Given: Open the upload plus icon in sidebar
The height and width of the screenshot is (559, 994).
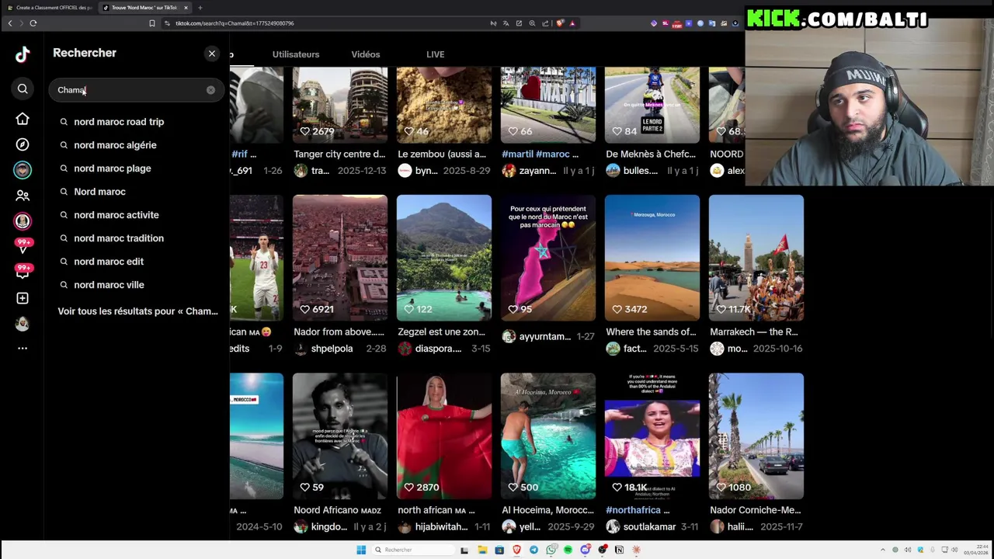Looking at the screenshot, I should [23, 298].
